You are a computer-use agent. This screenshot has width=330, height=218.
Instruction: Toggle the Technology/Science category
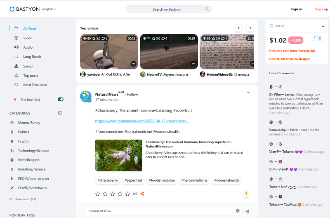33,151
